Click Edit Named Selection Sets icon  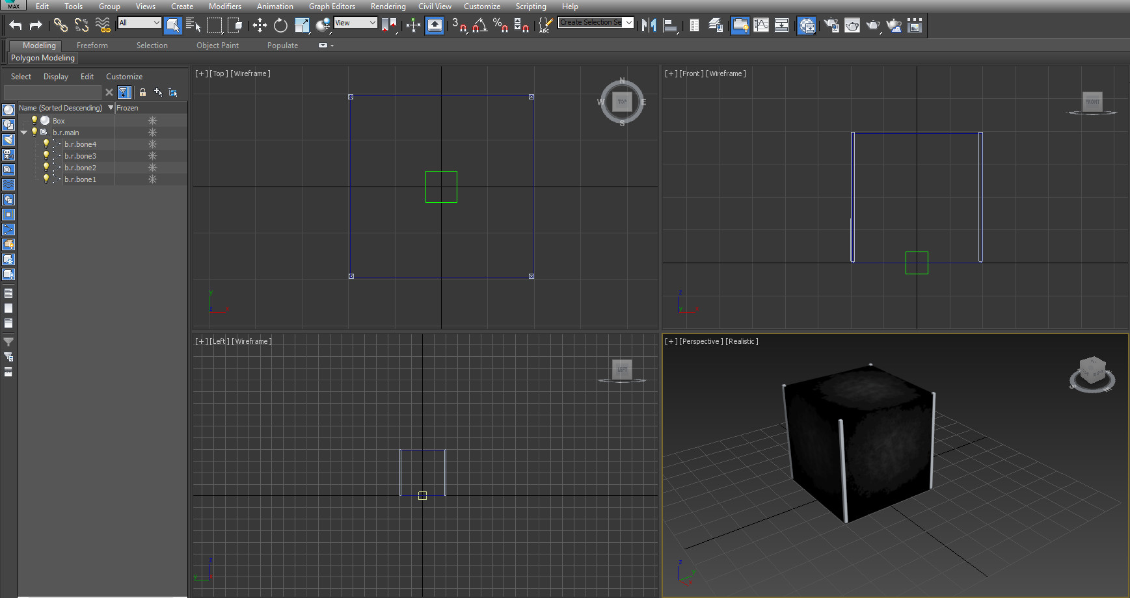(545, 25)
